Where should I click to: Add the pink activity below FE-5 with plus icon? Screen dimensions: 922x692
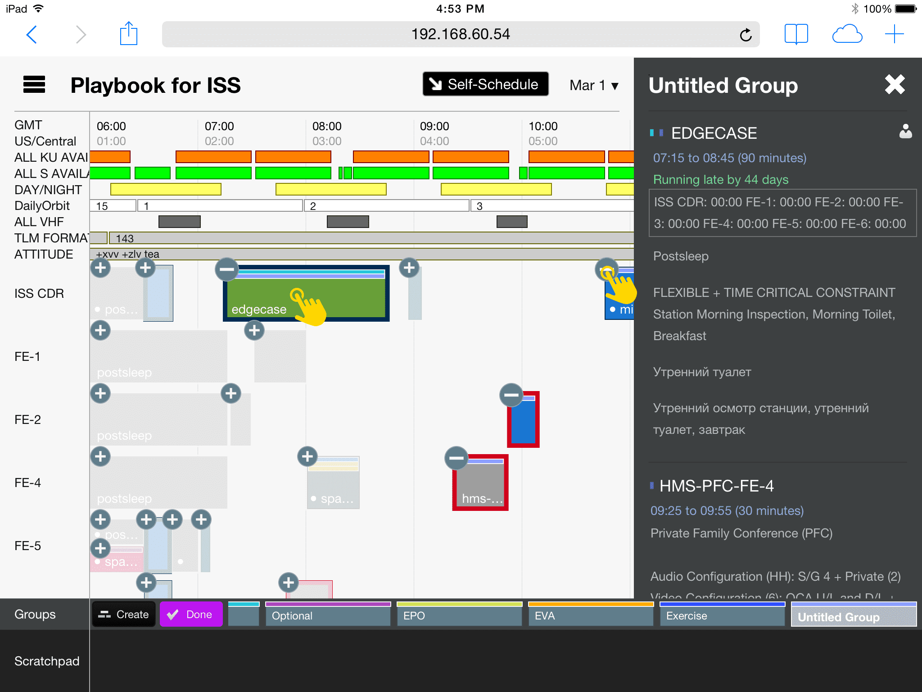click(x=289, y=583)
